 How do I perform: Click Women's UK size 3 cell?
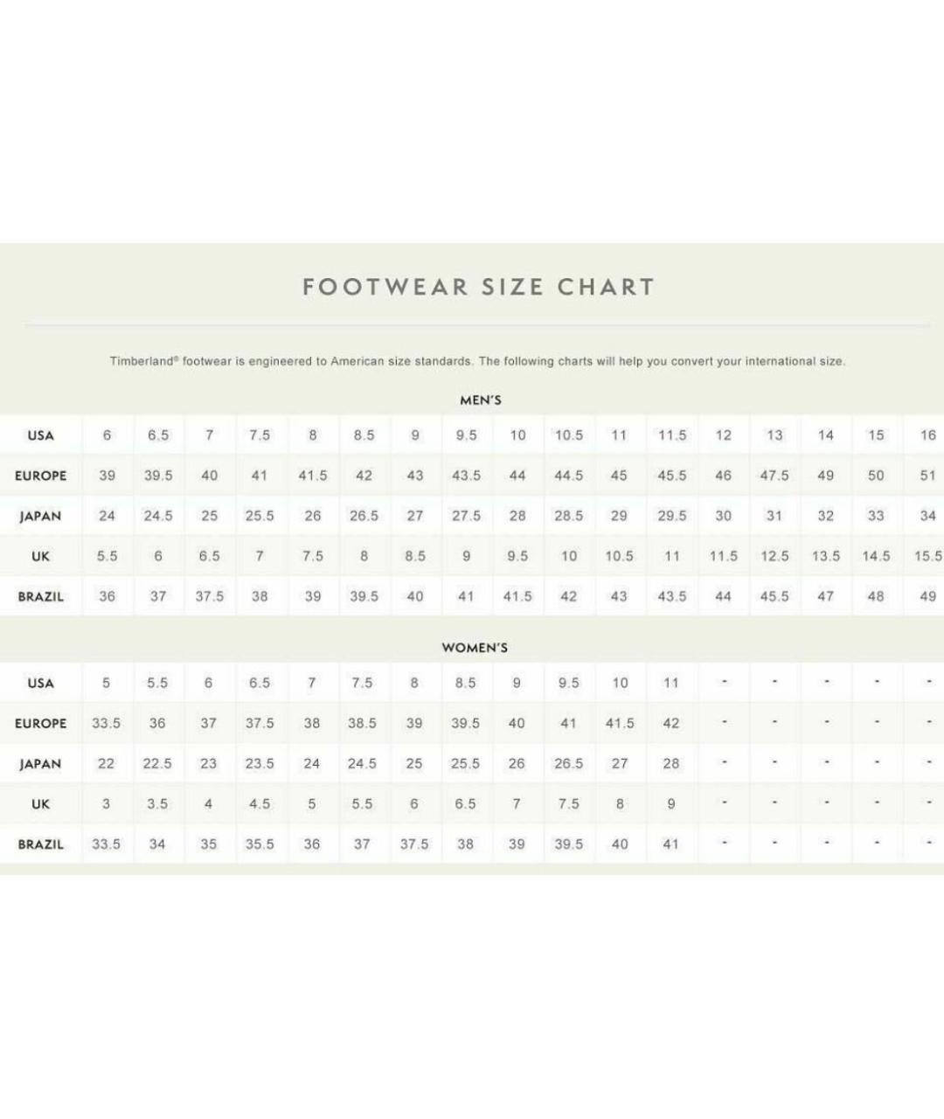coord(106,803)
